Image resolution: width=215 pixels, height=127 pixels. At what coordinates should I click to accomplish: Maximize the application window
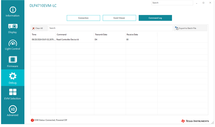click(204, 3)
